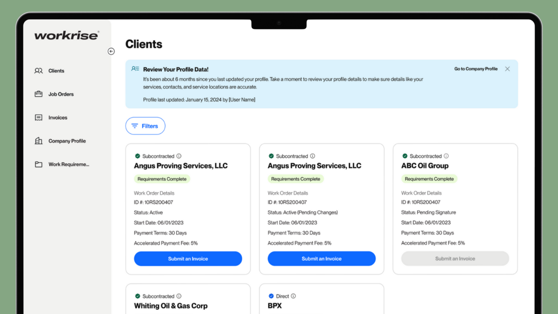Click the disabled Submit an Invoice on ABC Oil
Image resolution: width=558 pixels, height=314 pixels.
click(x=455, y=259)
